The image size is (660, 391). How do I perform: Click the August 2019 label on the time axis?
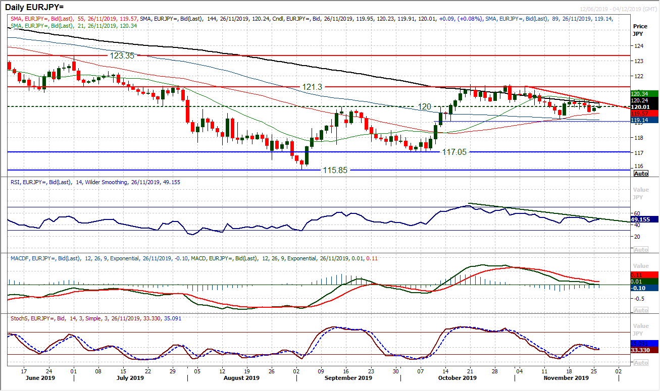tap(241, 377)
